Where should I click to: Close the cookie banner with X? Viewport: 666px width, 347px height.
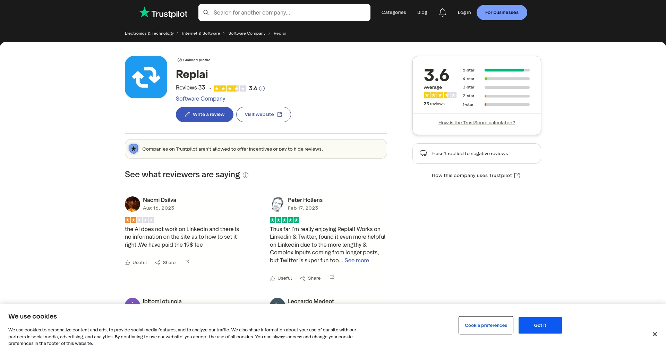(x=655, y=334)
